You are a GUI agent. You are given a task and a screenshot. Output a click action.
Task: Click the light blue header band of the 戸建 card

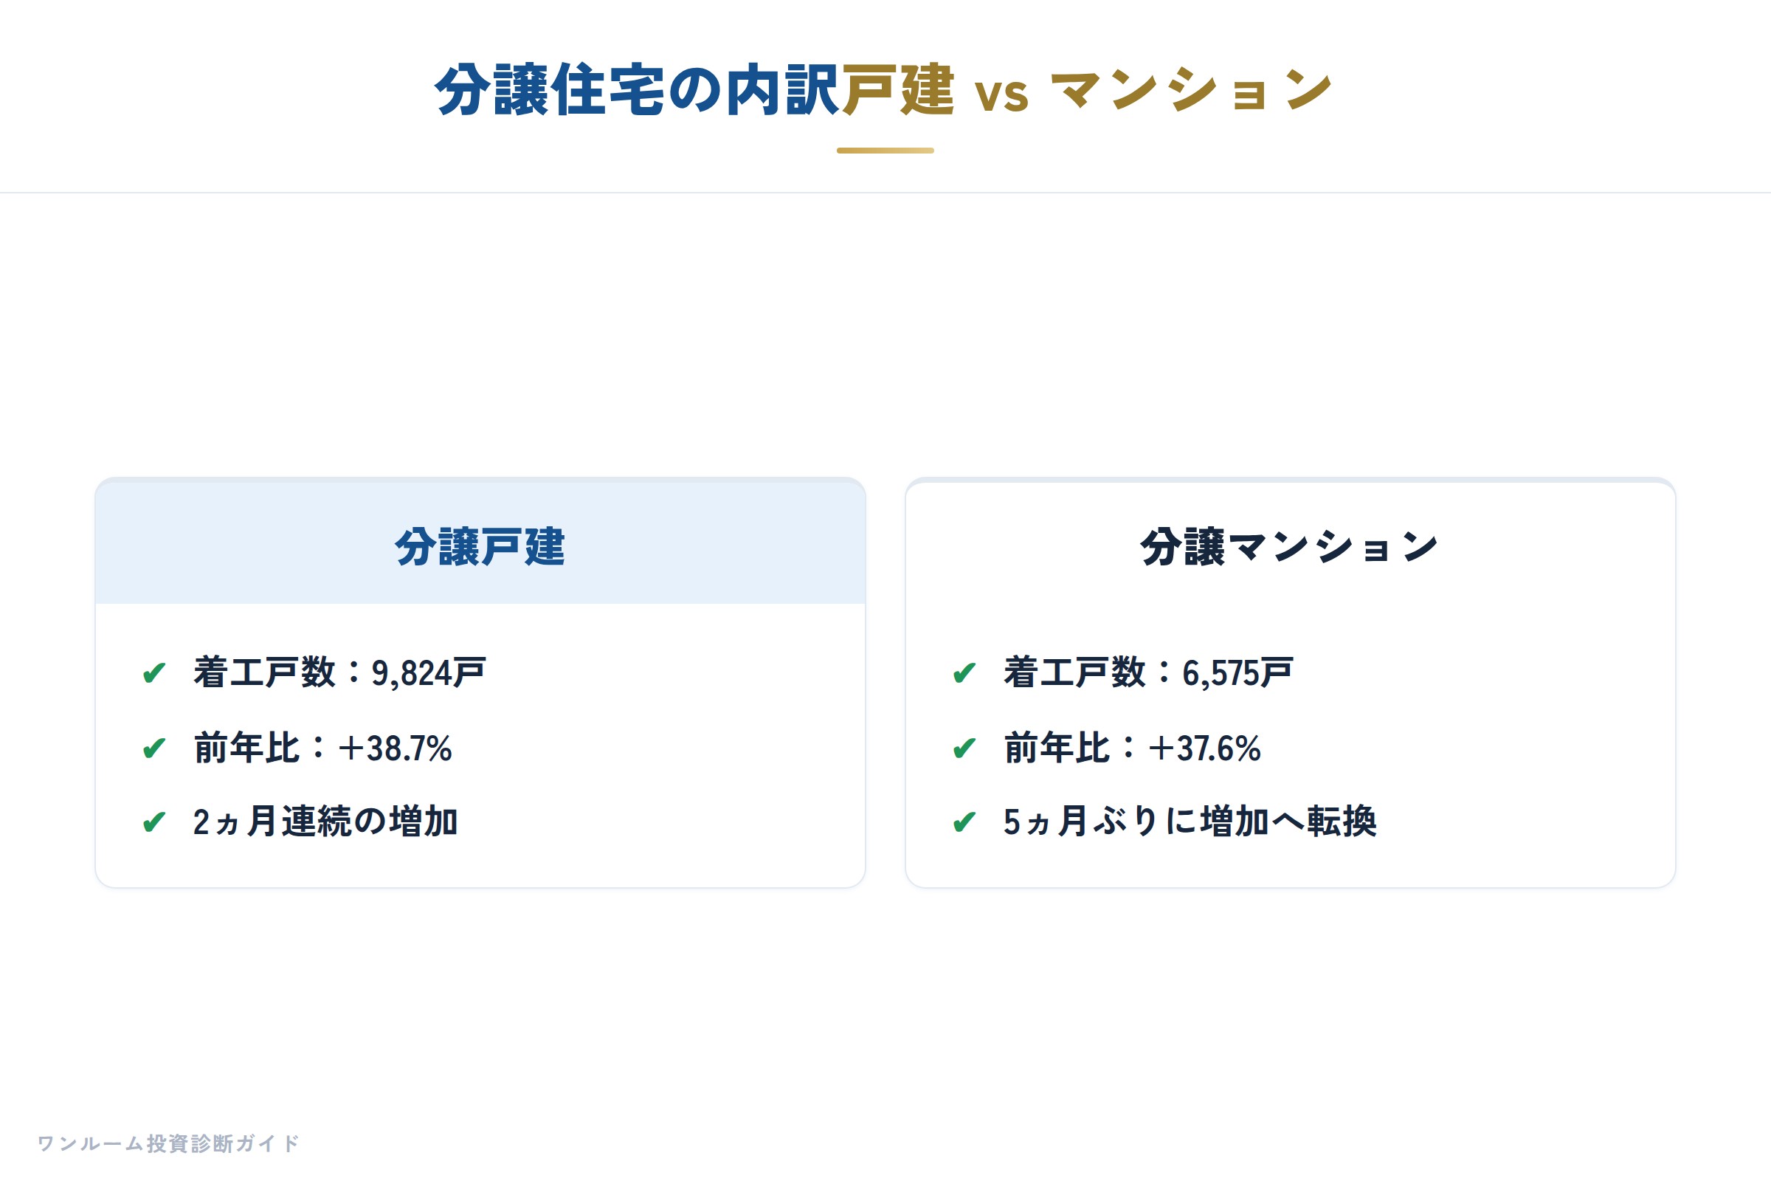pyautogui.click(x=480, y=542)
